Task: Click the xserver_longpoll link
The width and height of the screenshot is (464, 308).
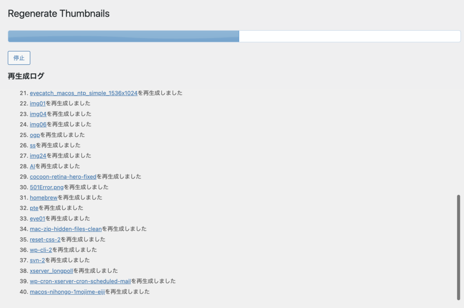Action: [51, 270]
